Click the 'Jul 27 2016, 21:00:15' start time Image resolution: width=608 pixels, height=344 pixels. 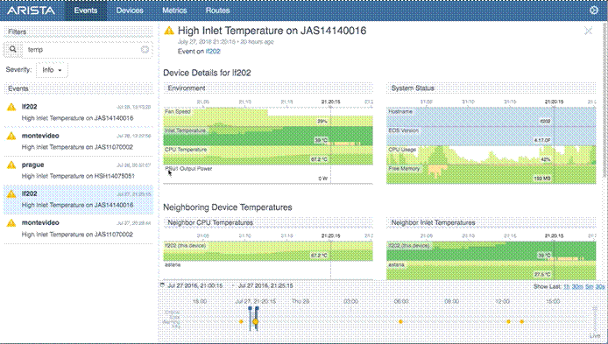[195, 285]
